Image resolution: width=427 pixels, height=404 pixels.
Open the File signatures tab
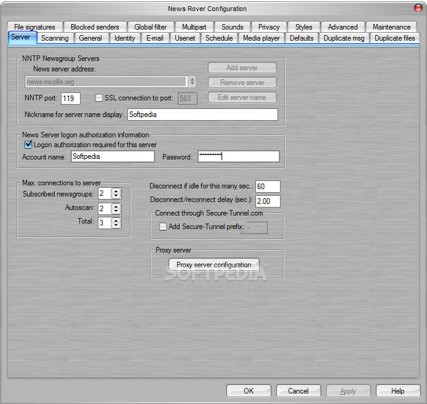(x=35, y=27)
